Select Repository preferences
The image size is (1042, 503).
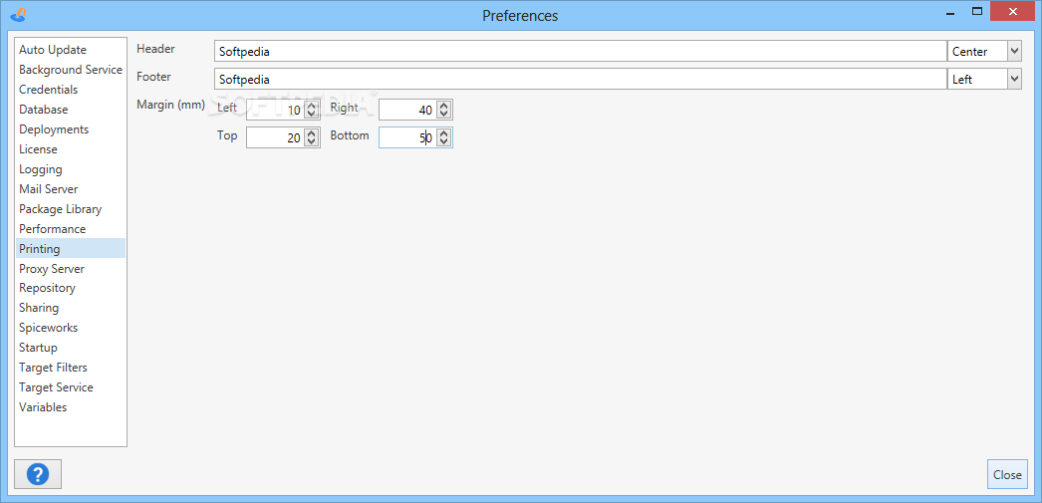[71, 289]
